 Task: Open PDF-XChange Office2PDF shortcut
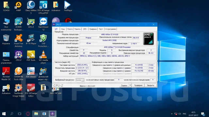coord(43,7)
